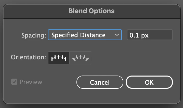
Task: Click the Specified Distance text in dropdown
Action: click(x=78, y=35)
